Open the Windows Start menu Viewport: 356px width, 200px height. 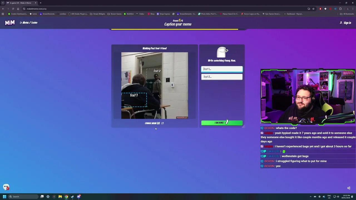coord(4,197)
